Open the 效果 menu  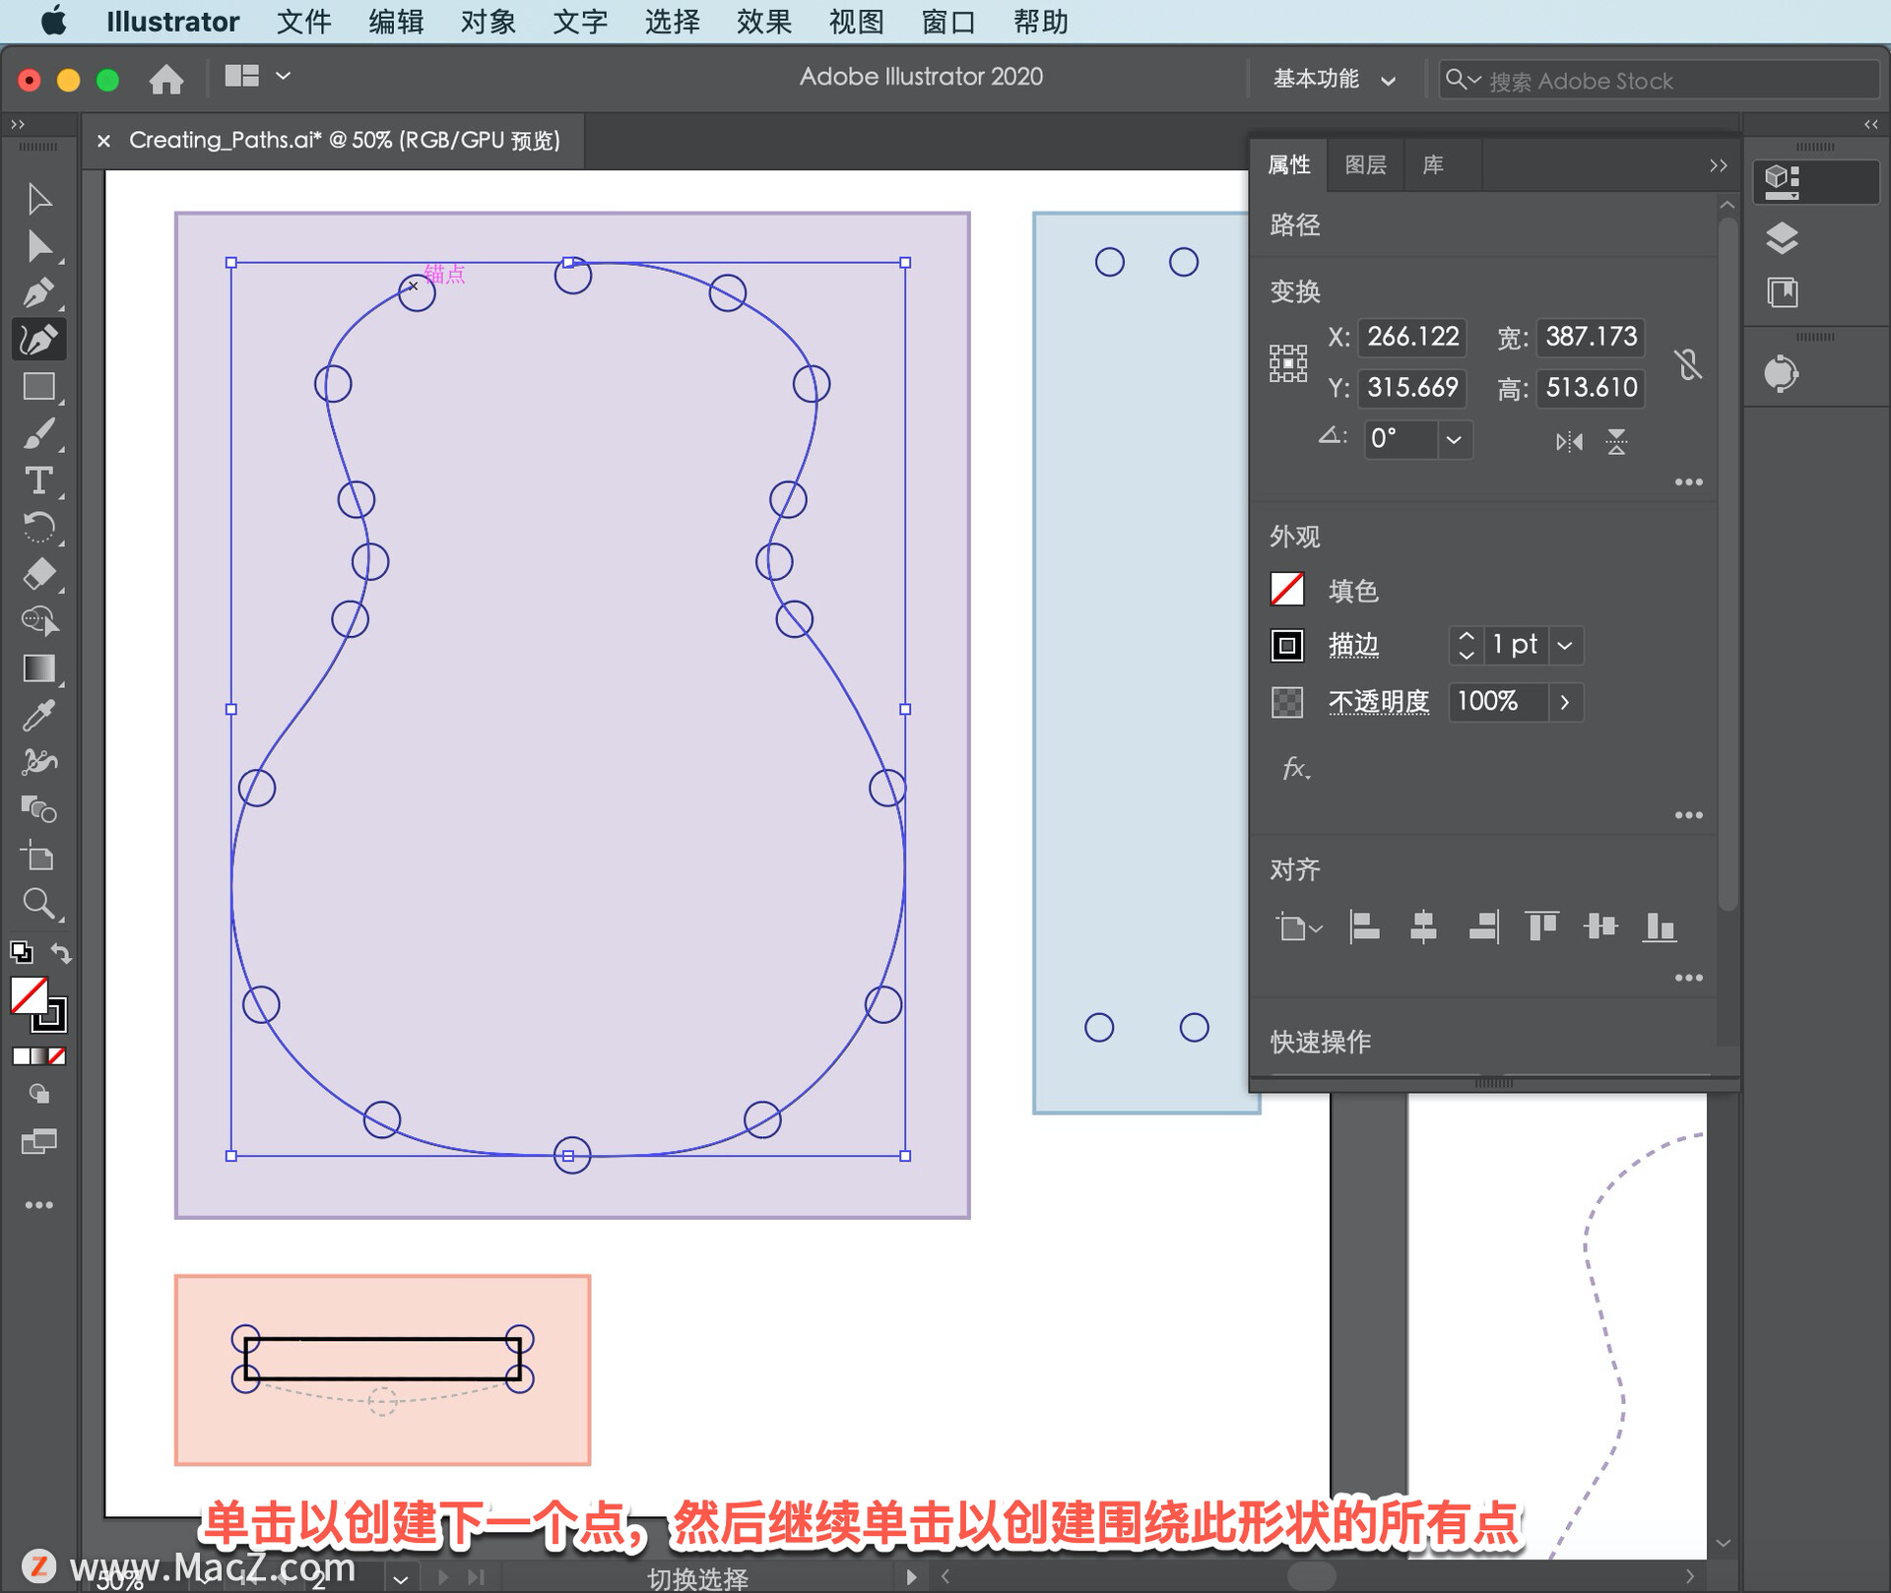pos(763,22)
